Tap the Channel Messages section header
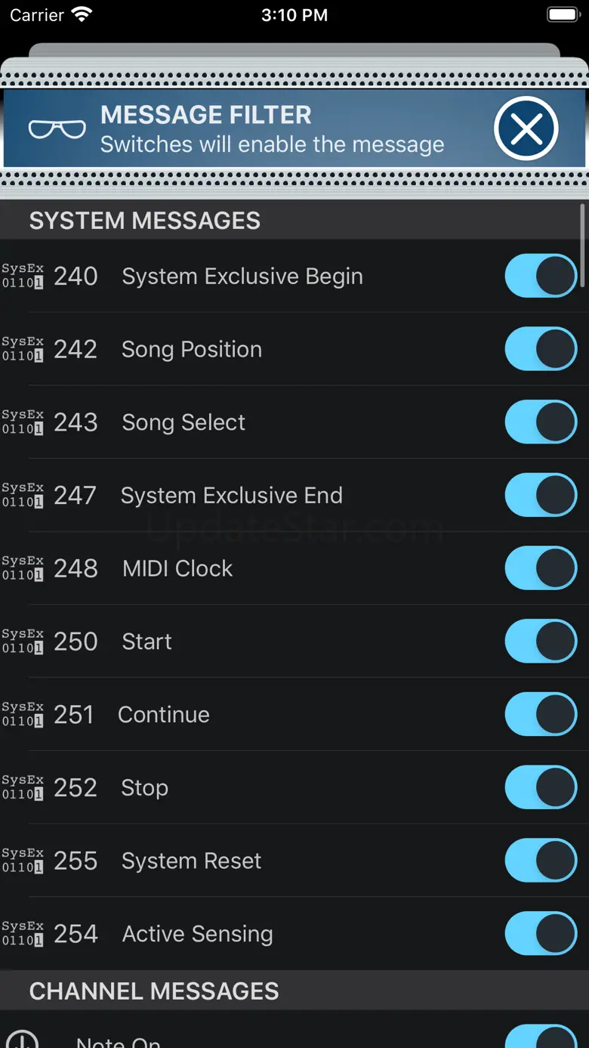Screen dimensions: 589x1048 (x=154, y=991)
